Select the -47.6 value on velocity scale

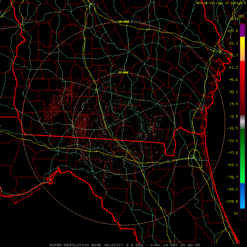[x=232, y=153]
